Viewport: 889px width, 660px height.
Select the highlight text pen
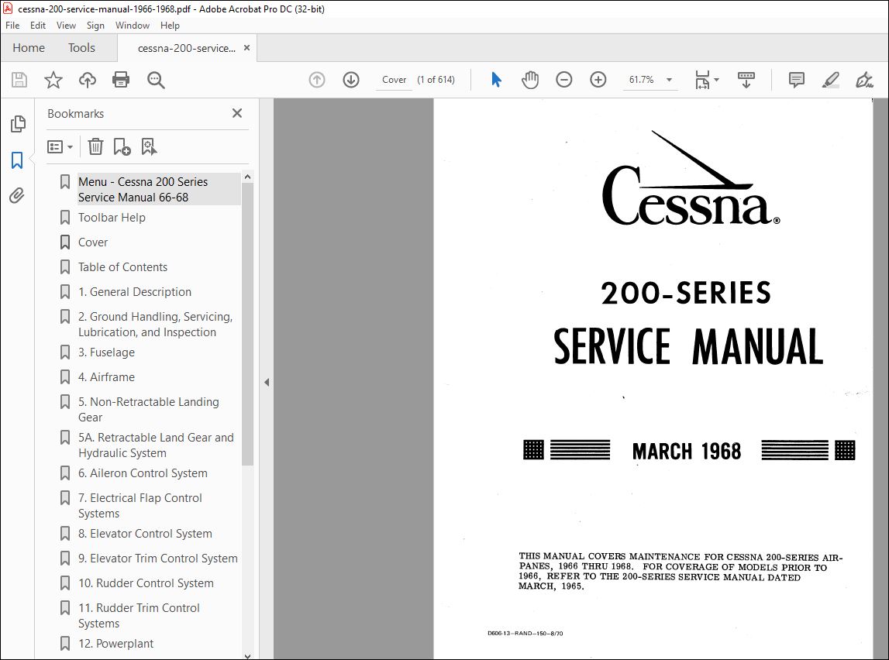(x=831, y=80)
